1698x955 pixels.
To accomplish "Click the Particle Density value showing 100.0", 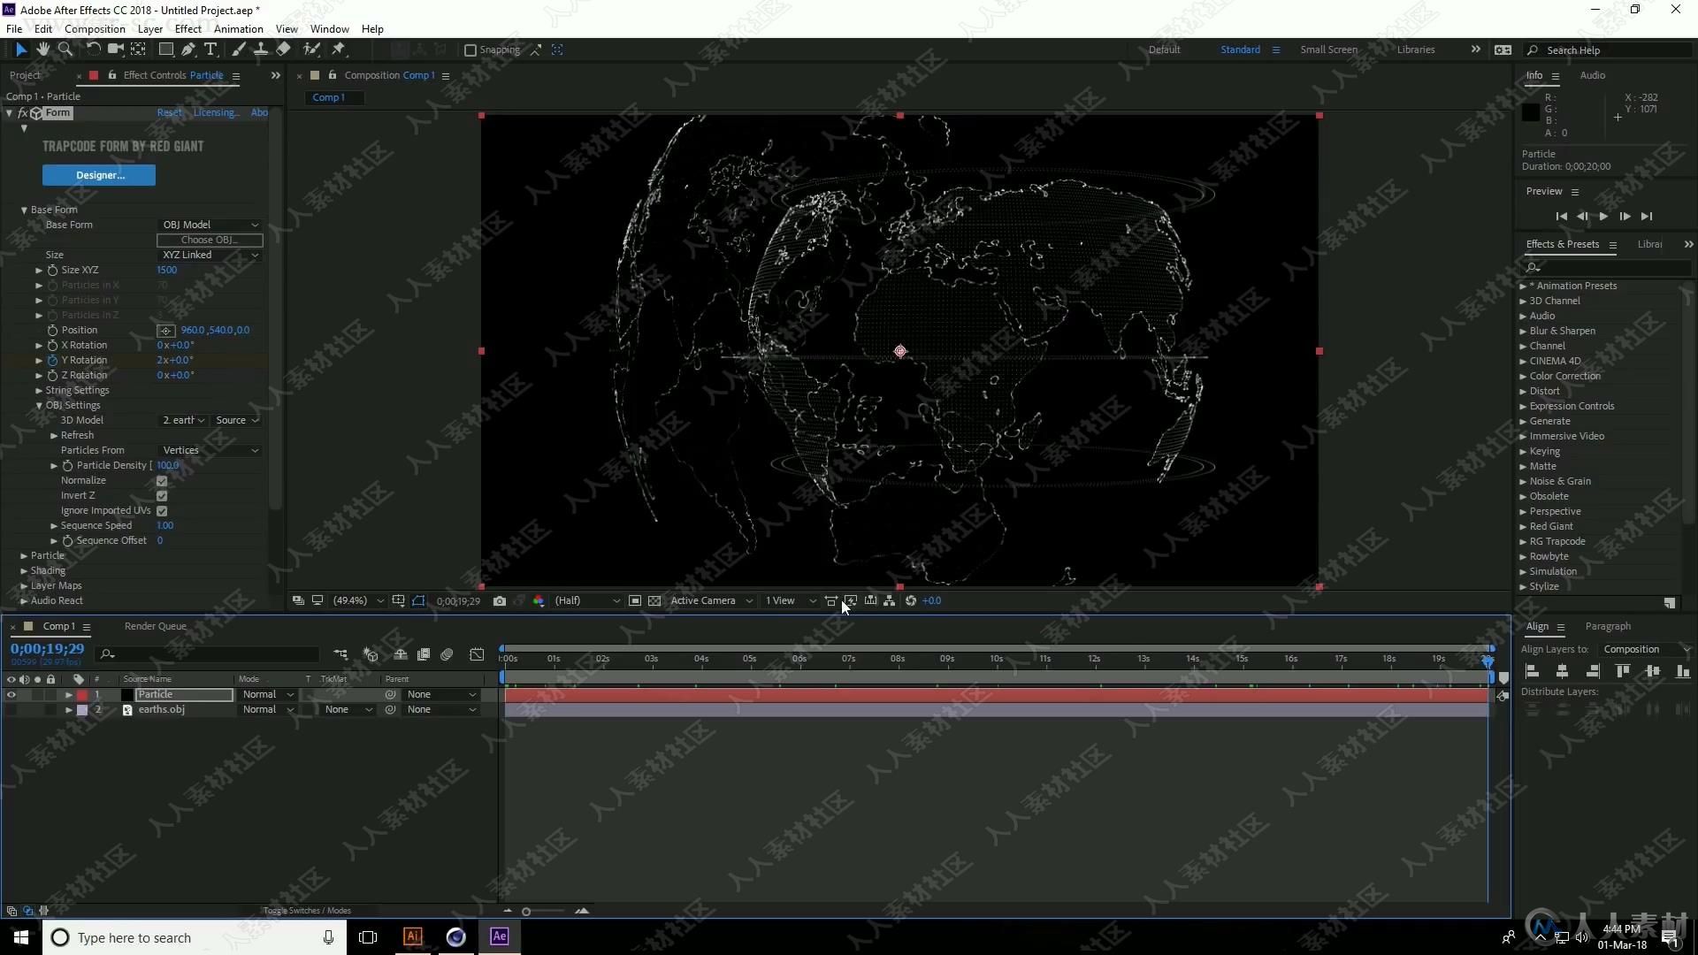I will click(169, 465).
